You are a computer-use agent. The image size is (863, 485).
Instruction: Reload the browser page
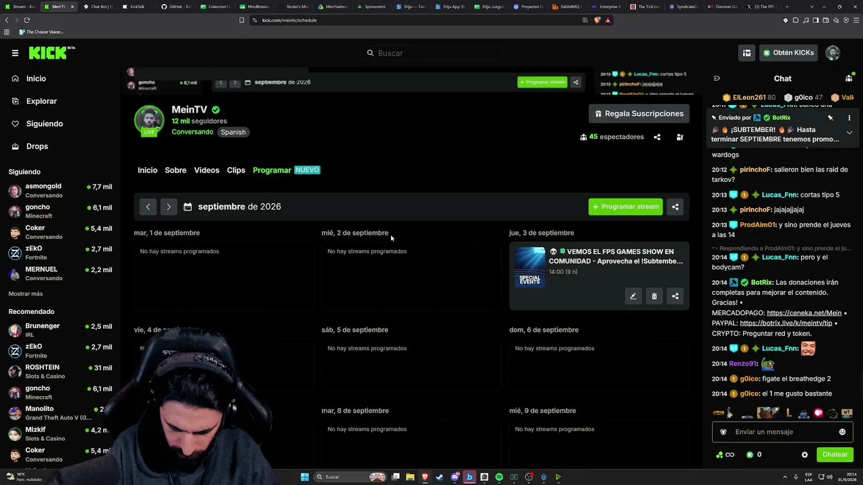27,20
